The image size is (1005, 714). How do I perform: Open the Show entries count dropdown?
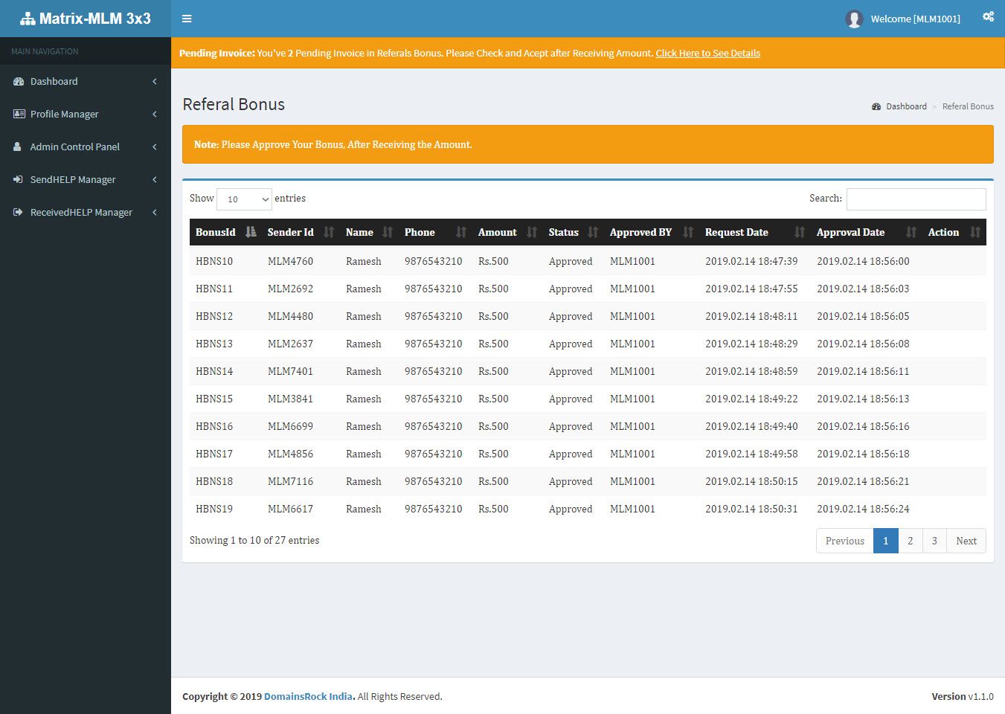point(244,199)
